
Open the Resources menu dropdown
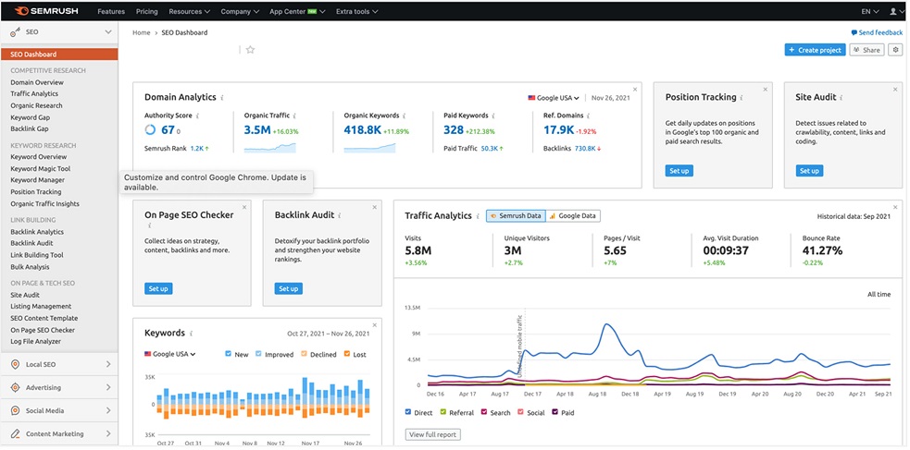pyautogui.click(x=189, y=12)
